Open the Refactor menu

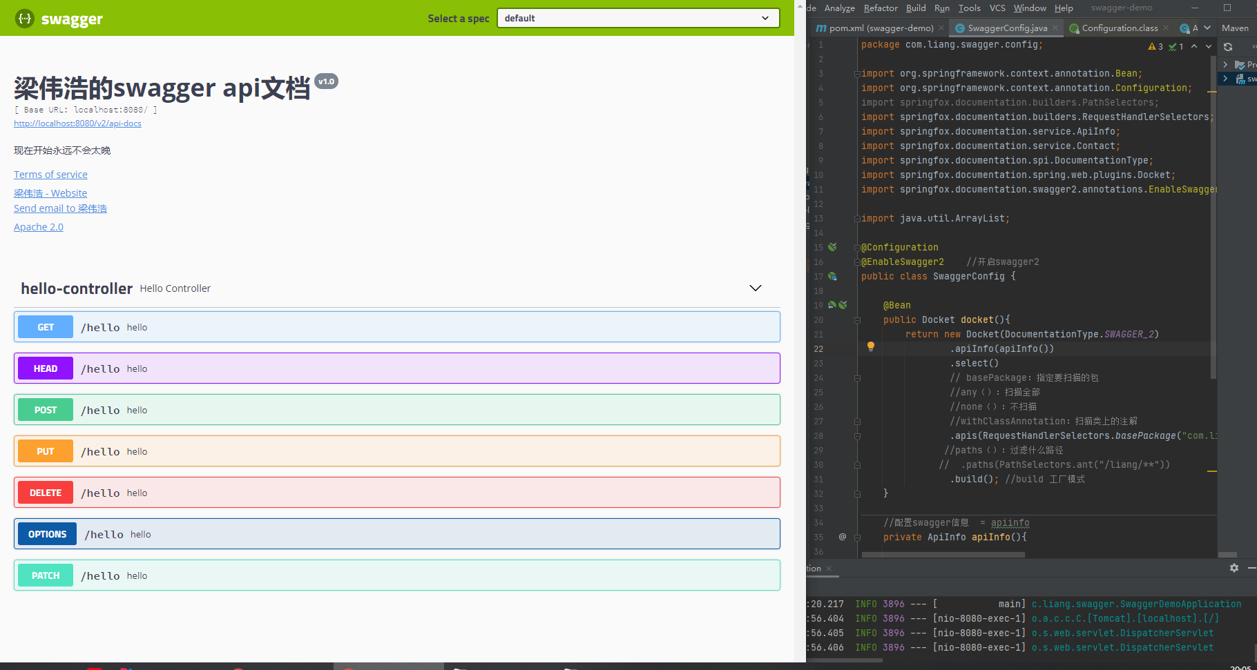[x=881, y=8]
